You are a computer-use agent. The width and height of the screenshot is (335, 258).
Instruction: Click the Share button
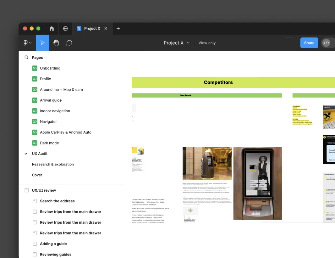coord(309,43)
